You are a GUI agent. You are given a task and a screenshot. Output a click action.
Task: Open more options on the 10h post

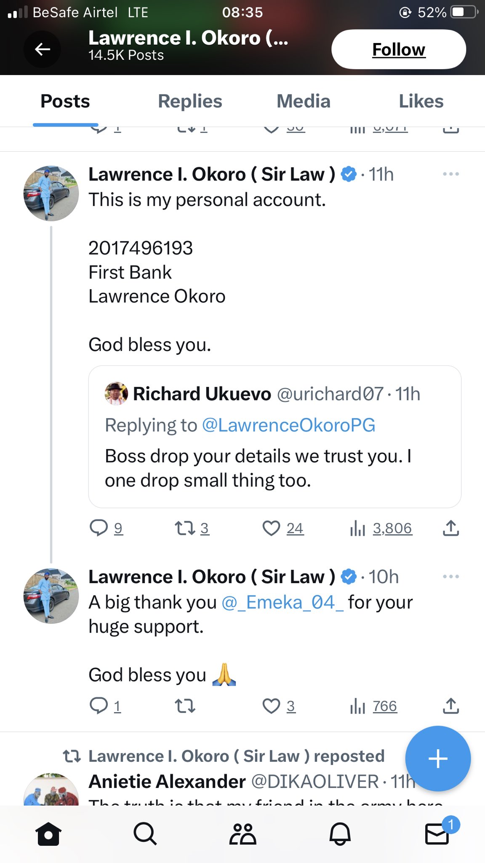pos(450,576)
